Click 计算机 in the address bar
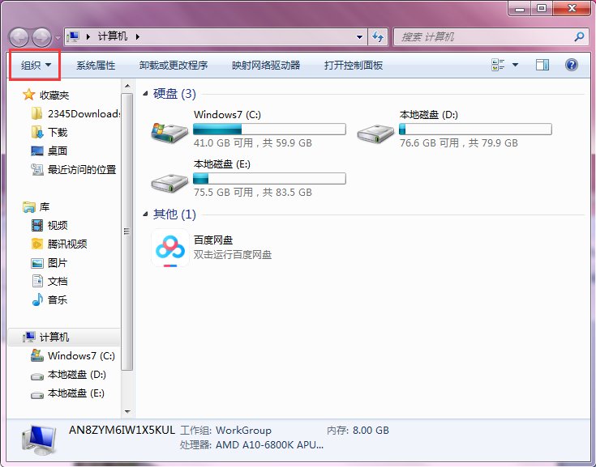The height and width of the screenshot is (467, 596). (x=113, y=36)
